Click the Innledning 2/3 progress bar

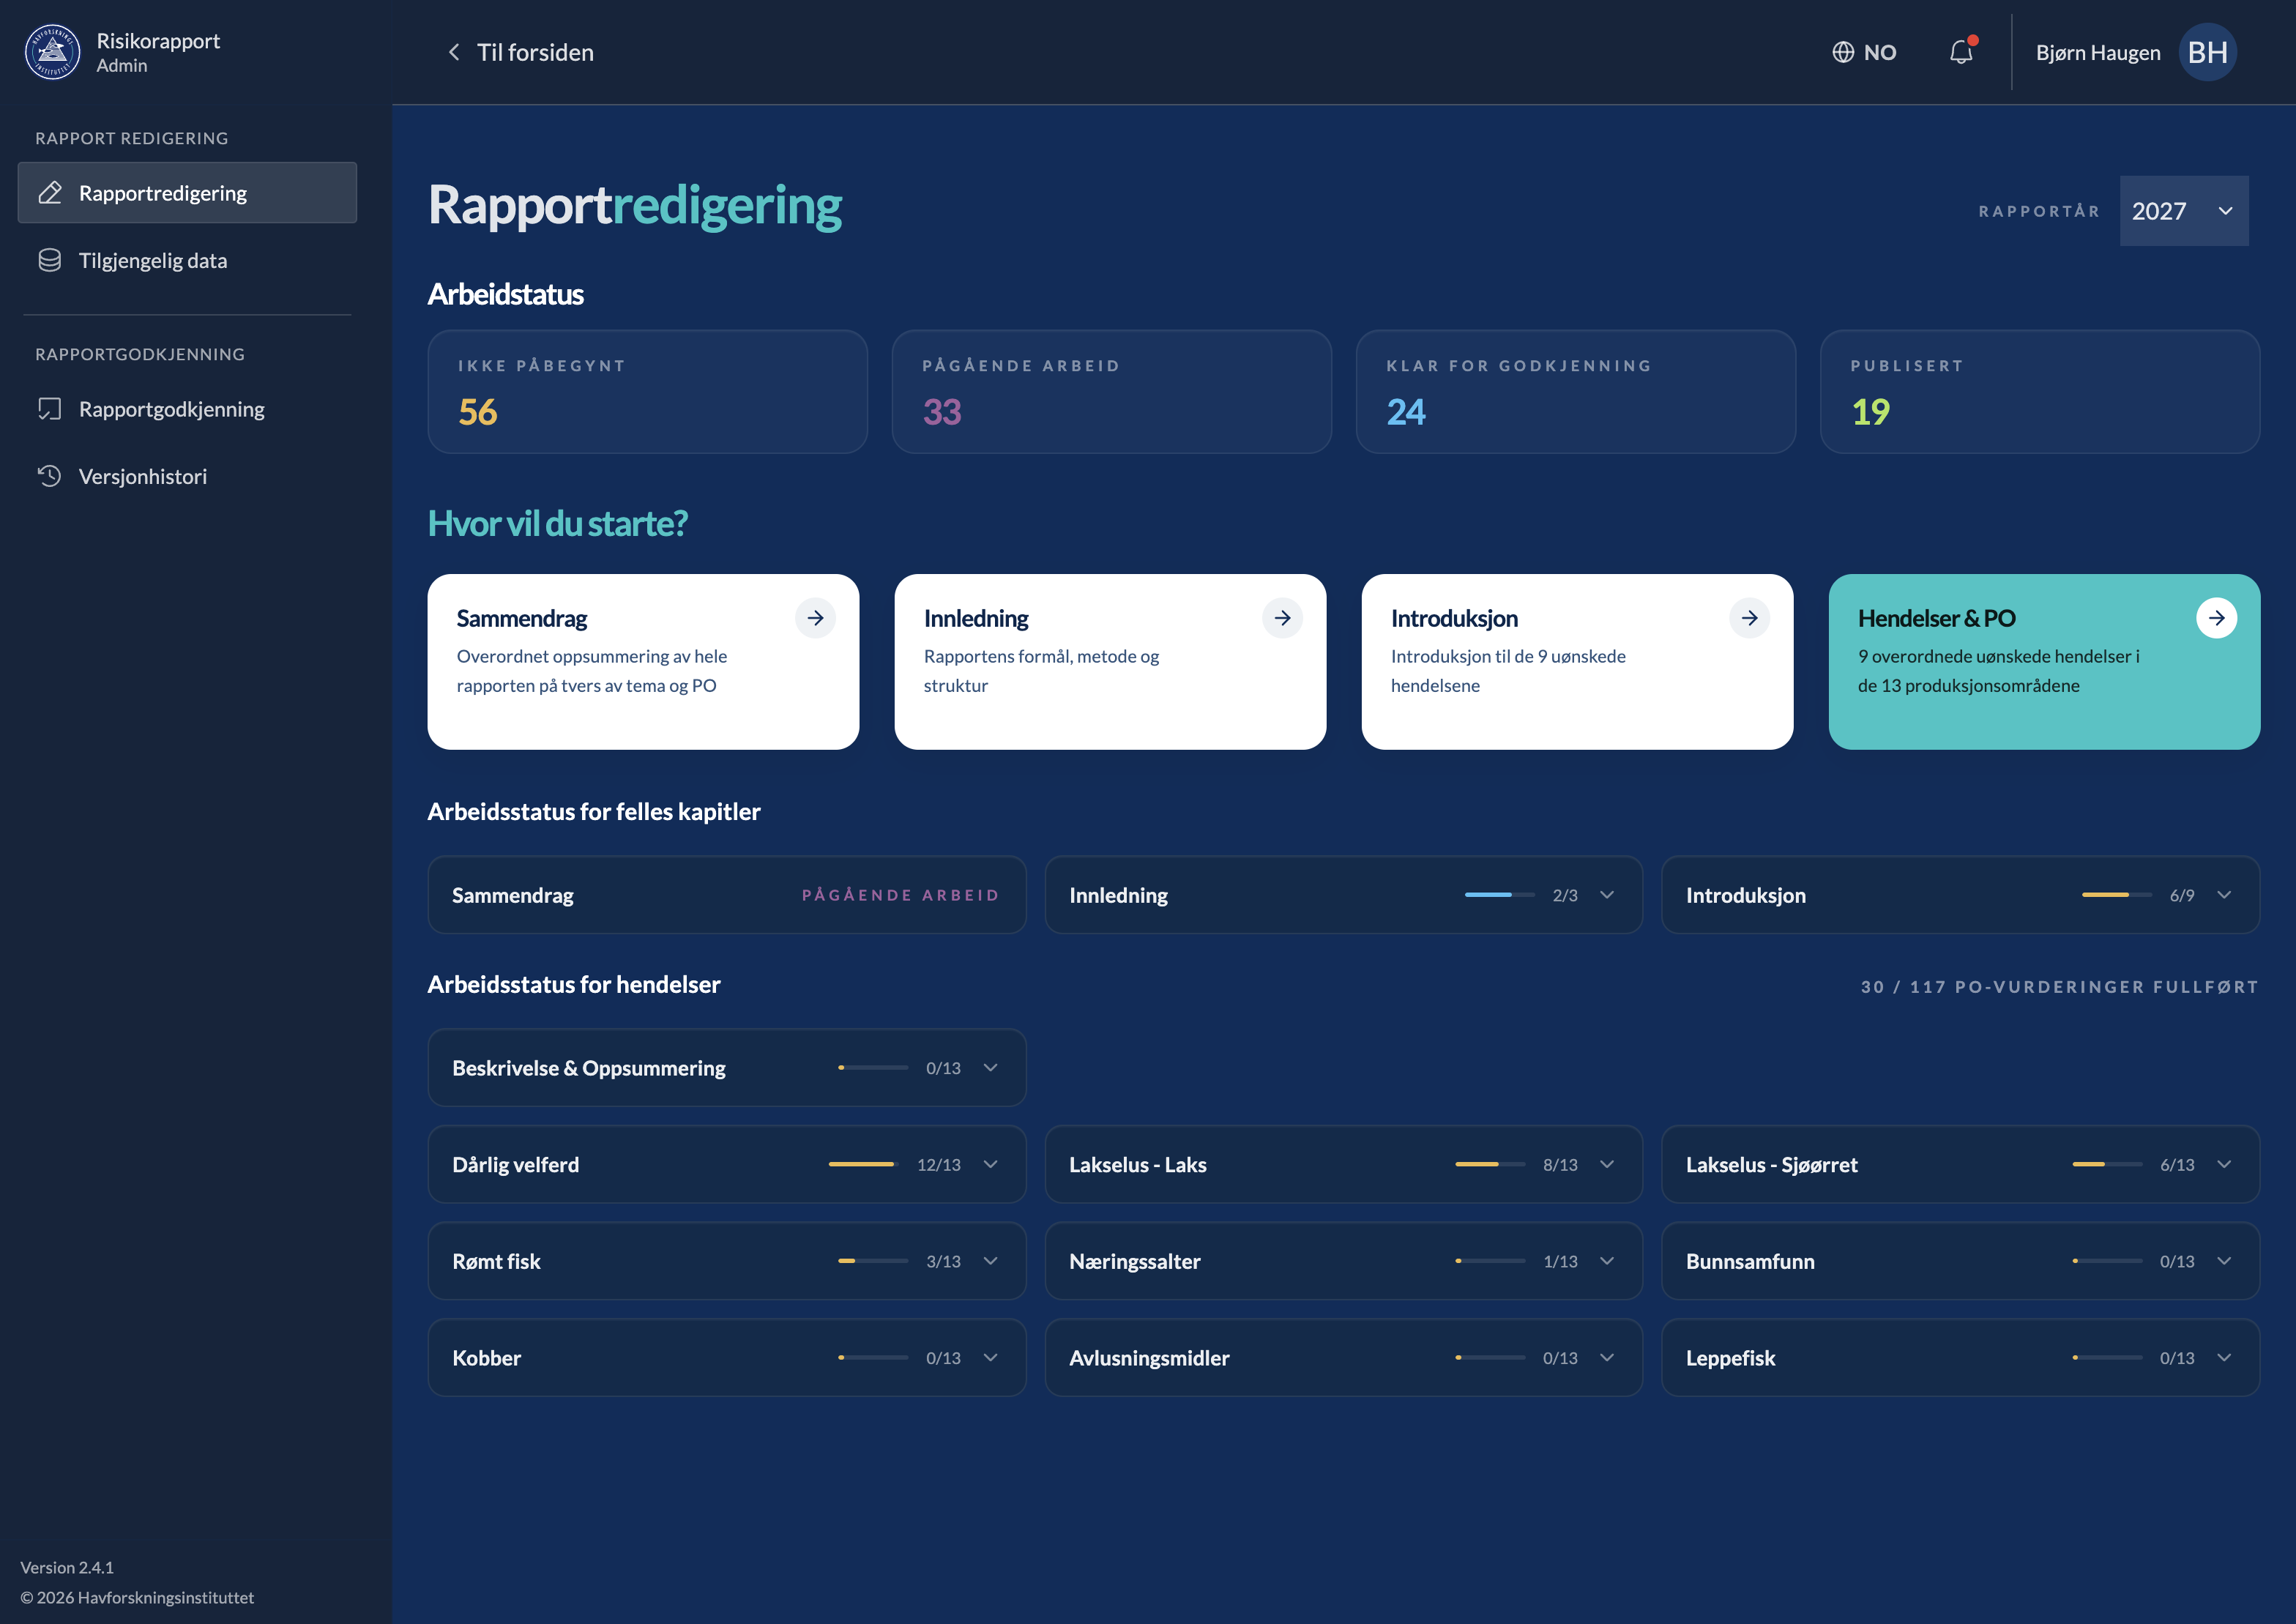click(1500, 895)
